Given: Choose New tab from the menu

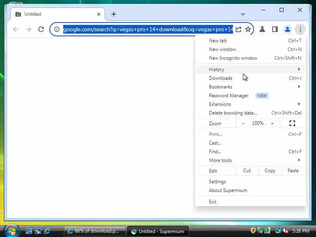Looking at the screenshot, I should [x=250, y=41].
